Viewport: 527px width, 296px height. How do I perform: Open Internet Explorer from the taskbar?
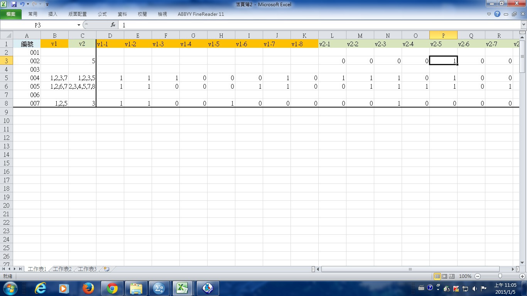coord(40,288)
